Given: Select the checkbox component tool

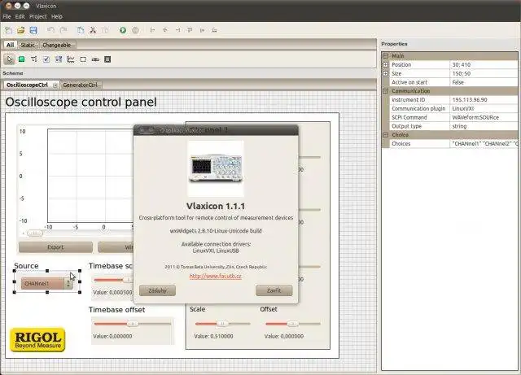Looking at the screenshot, I should pos(46,59).
